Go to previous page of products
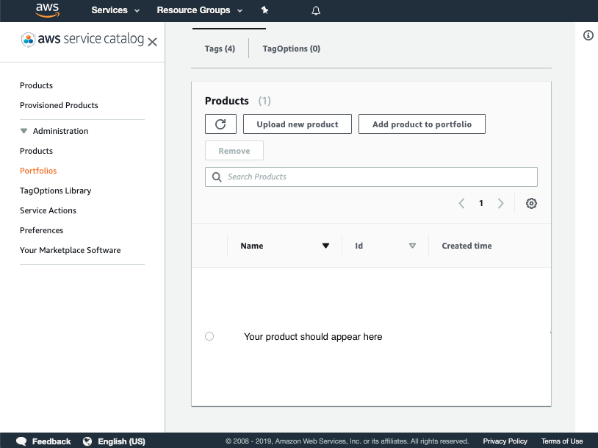Image resolution: width=598 pixels, height=448 pixels. 461,203
